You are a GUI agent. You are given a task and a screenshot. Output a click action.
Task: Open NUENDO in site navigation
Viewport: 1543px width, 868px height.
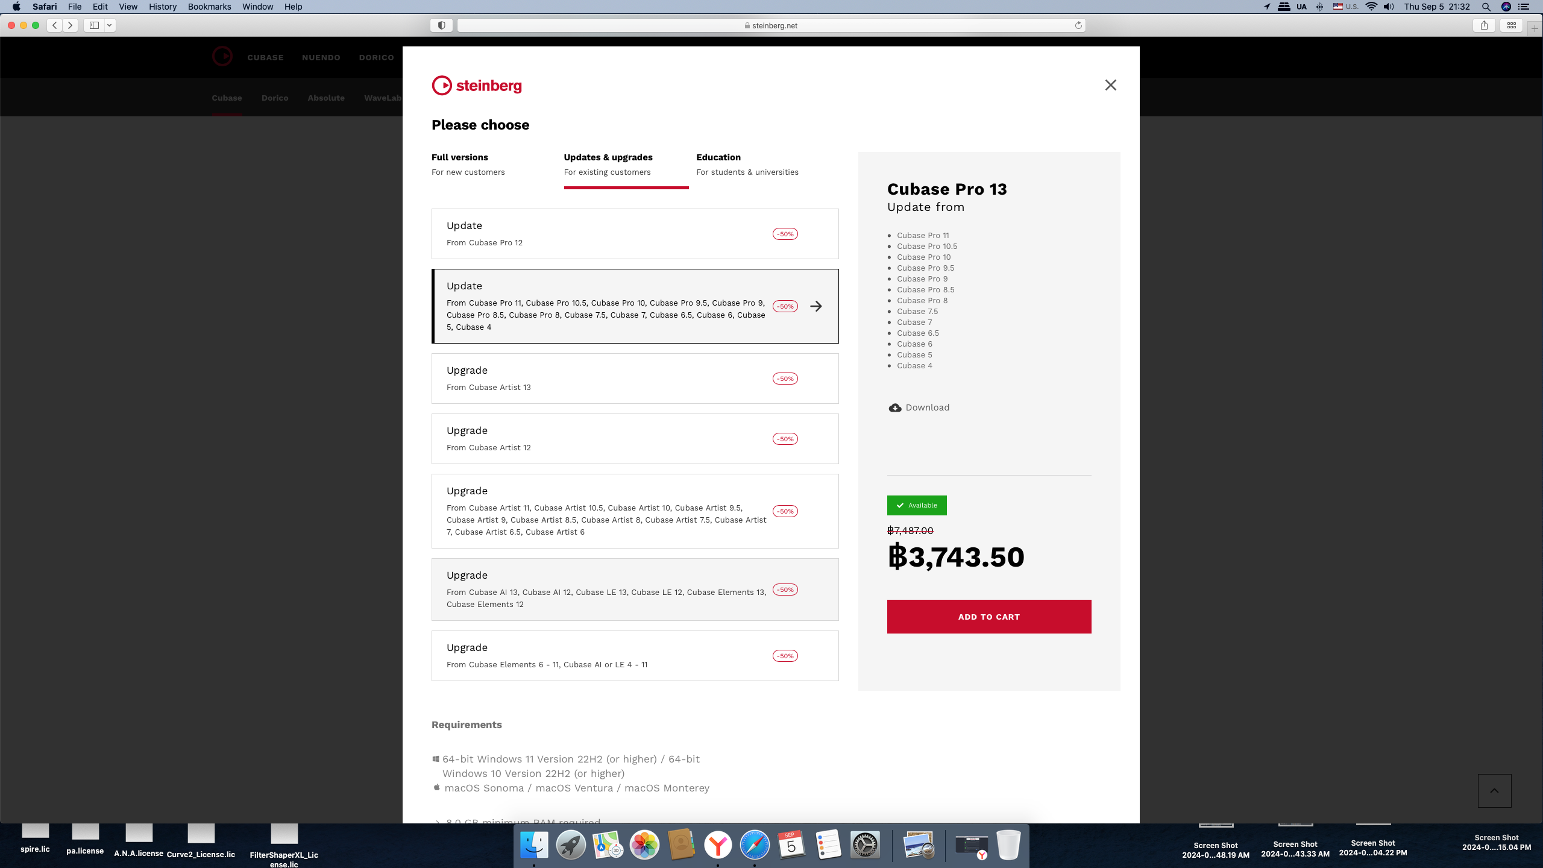[321, 57]
